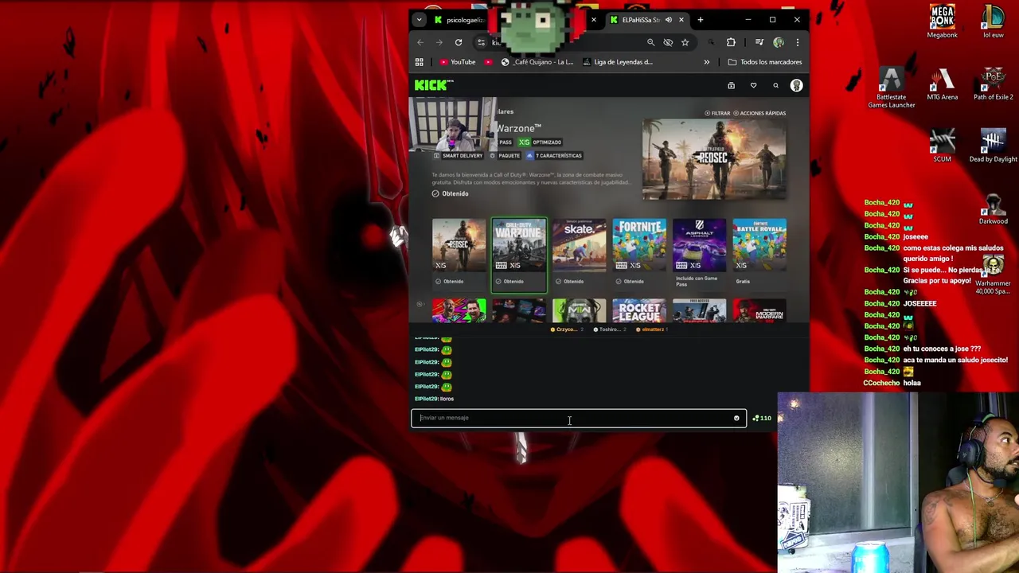Image resolution: width=1019 pixels, height=573 pixels.
Task: Mute the ELPaHiSSa tab audio icon
Action: coord(669,20)
